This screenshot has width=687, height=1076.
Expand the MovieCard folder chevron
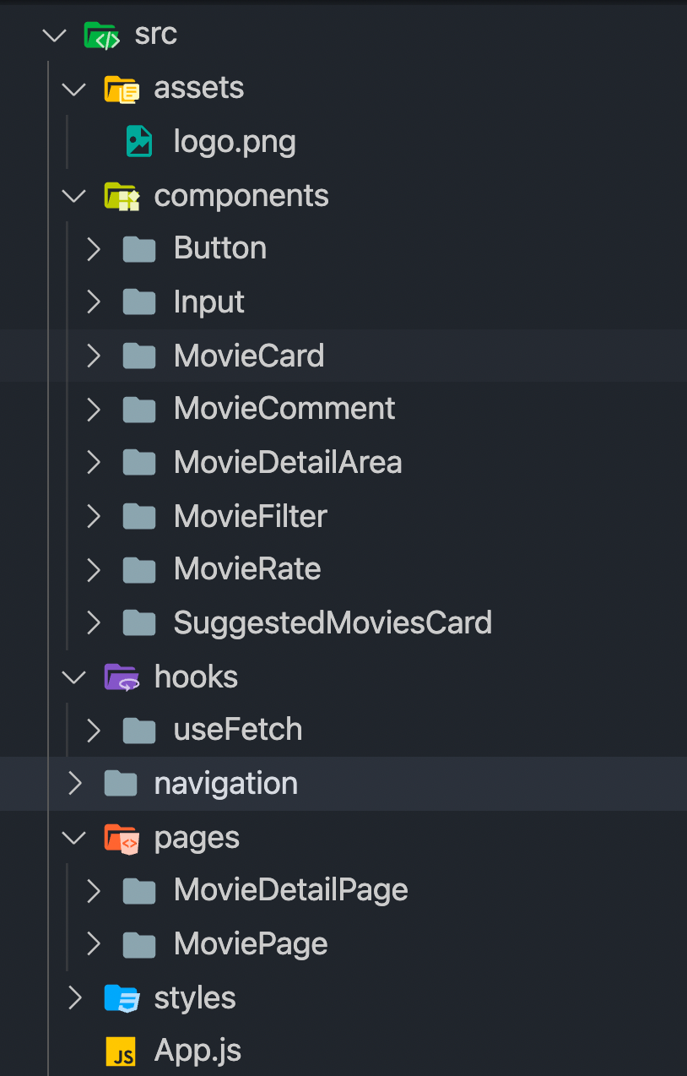tap(93, 356)
